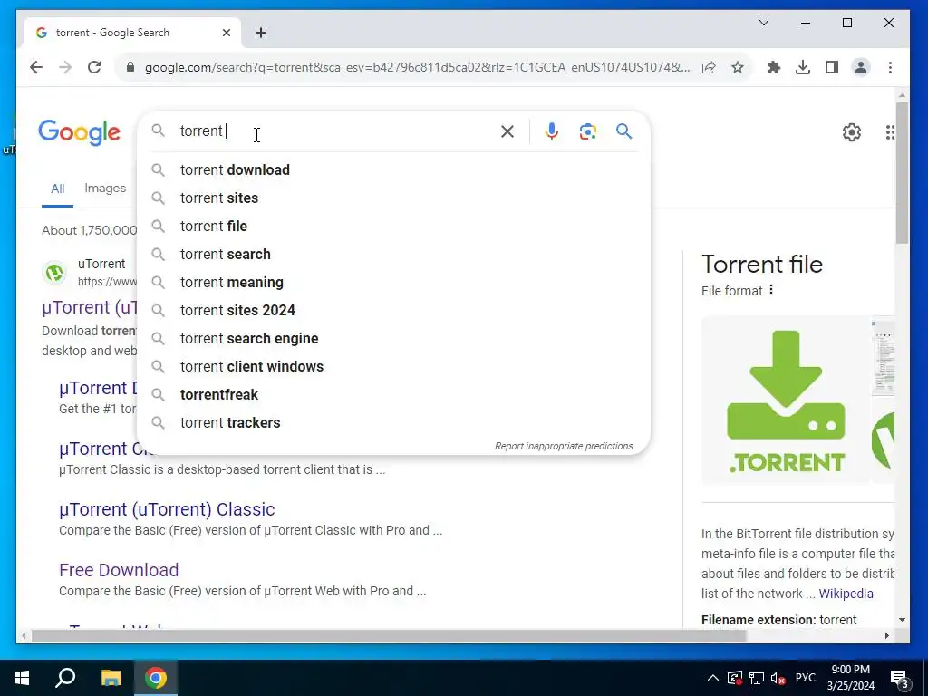
Task: Open Free Download result link
Action: click(119, 570)
